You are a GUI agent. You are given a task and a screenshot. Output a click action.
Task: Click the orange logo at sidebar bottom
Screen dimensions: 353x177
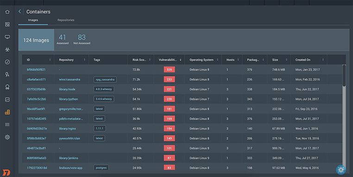(x=6, y=172)
